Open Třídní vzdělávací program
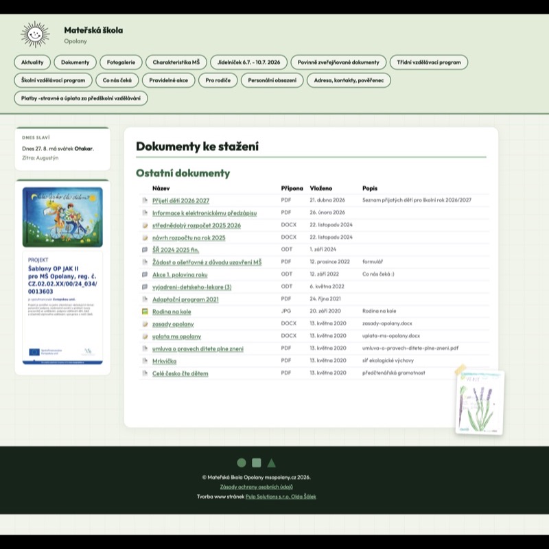Viewport: 549px width, 549px height. tap(428, 62)
